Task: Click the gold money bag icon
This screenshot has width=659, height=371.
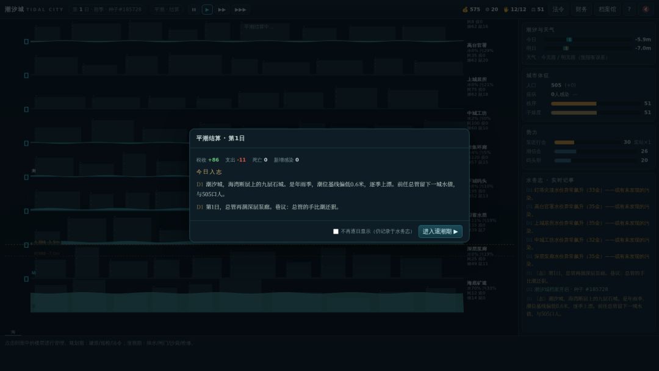Action: pos(465,9)
